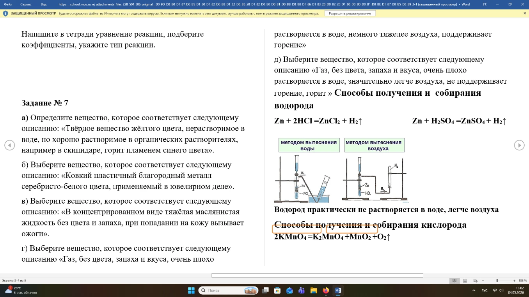This screenshot has height=297, width=529.
Task: Show hidden system tray icons
Action: 474,290
